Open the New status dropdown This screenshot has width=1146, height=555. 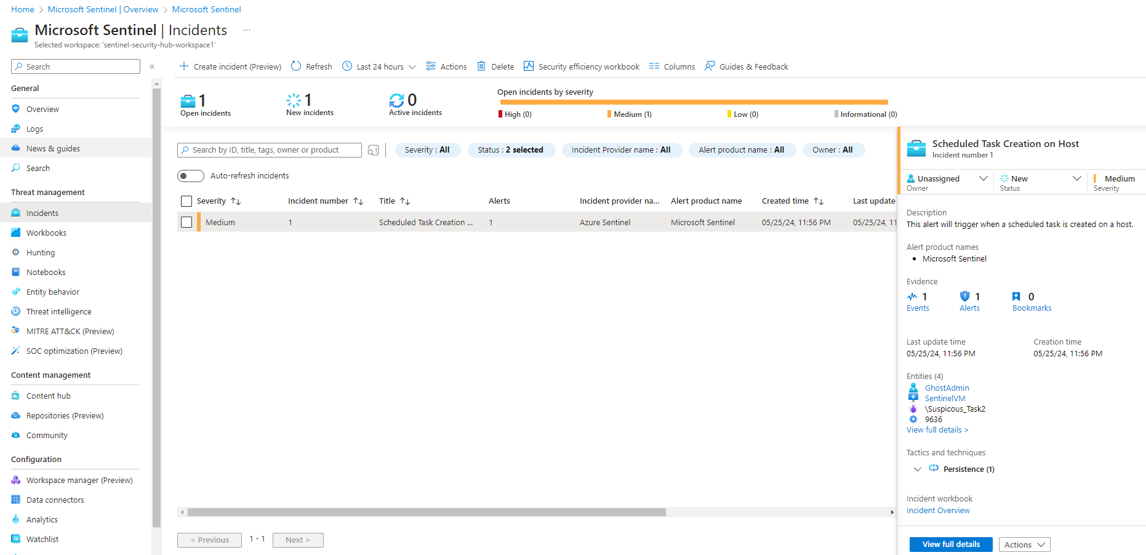[1040, 178]
